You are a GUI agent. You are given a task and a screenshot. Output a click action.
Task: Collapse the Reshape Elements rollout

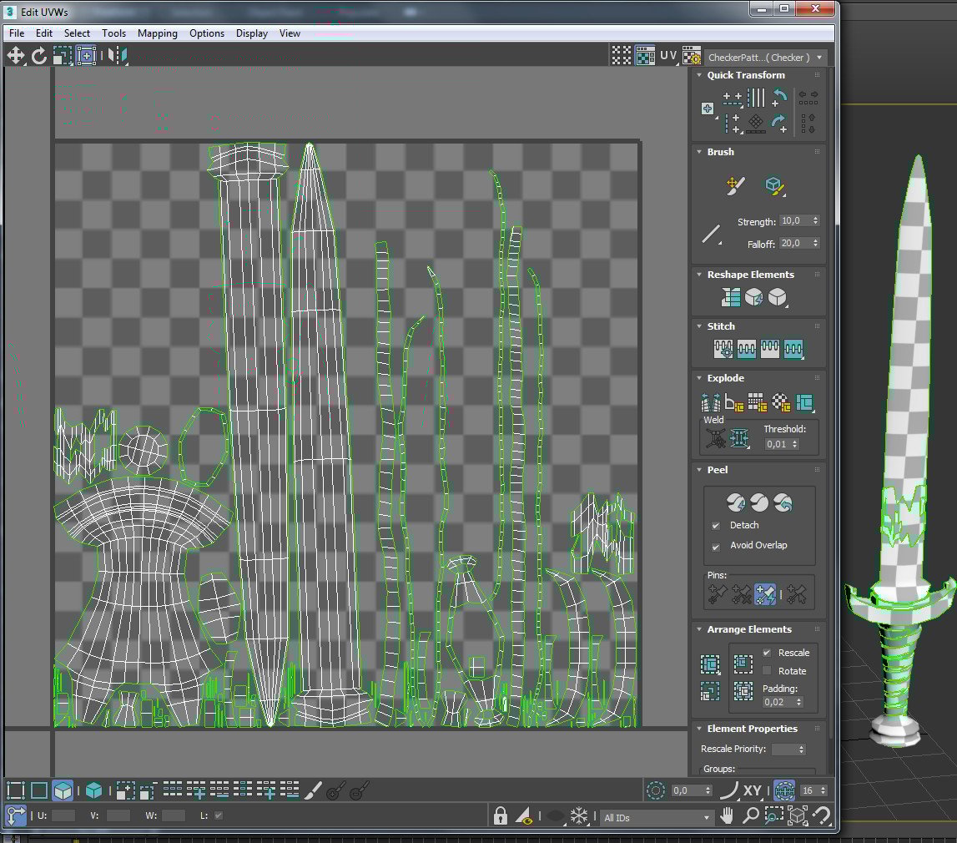[x=699, y=275]
